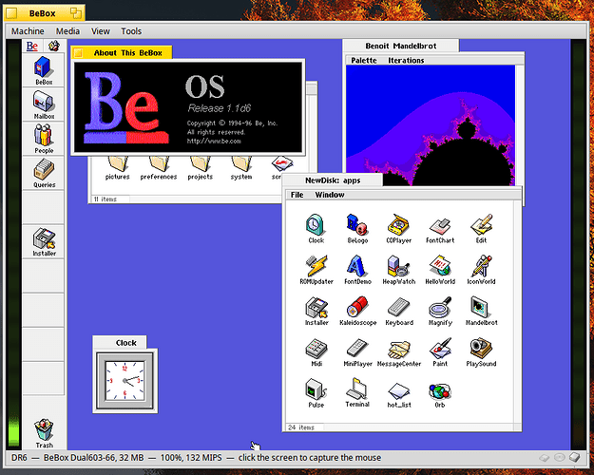Click the Be logo menu in dock
Image resolution: width=594 pixels, height=475 pixels.
tap(32, 47)
